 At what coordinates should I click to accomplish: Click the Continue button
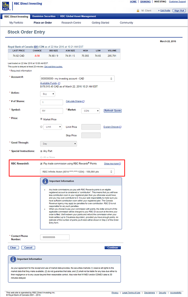pyautogui.click(x=112, y=248)
